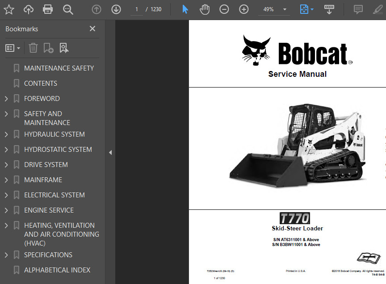
Task: Select the ENGINE SERVICE bookmark label
Action: click(49, 210)
